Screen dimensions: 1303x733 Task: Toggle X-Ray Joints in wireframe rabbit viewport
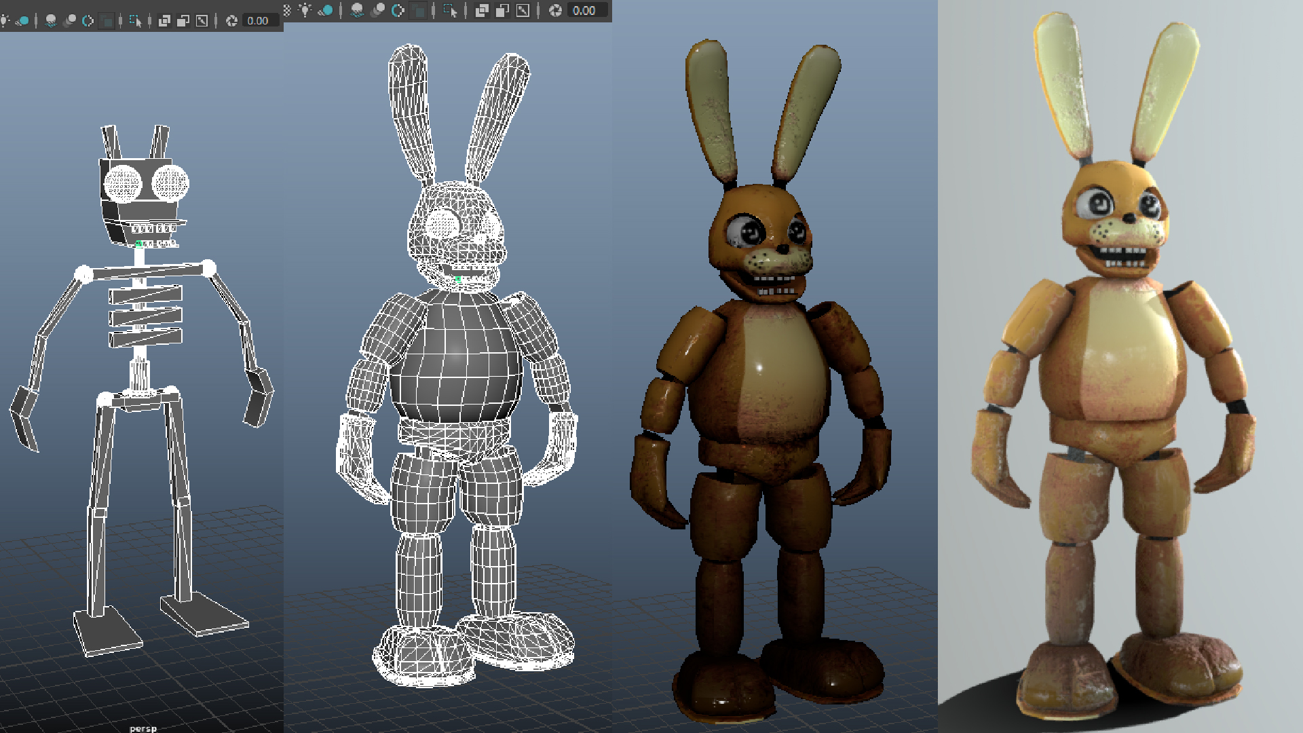523,10
